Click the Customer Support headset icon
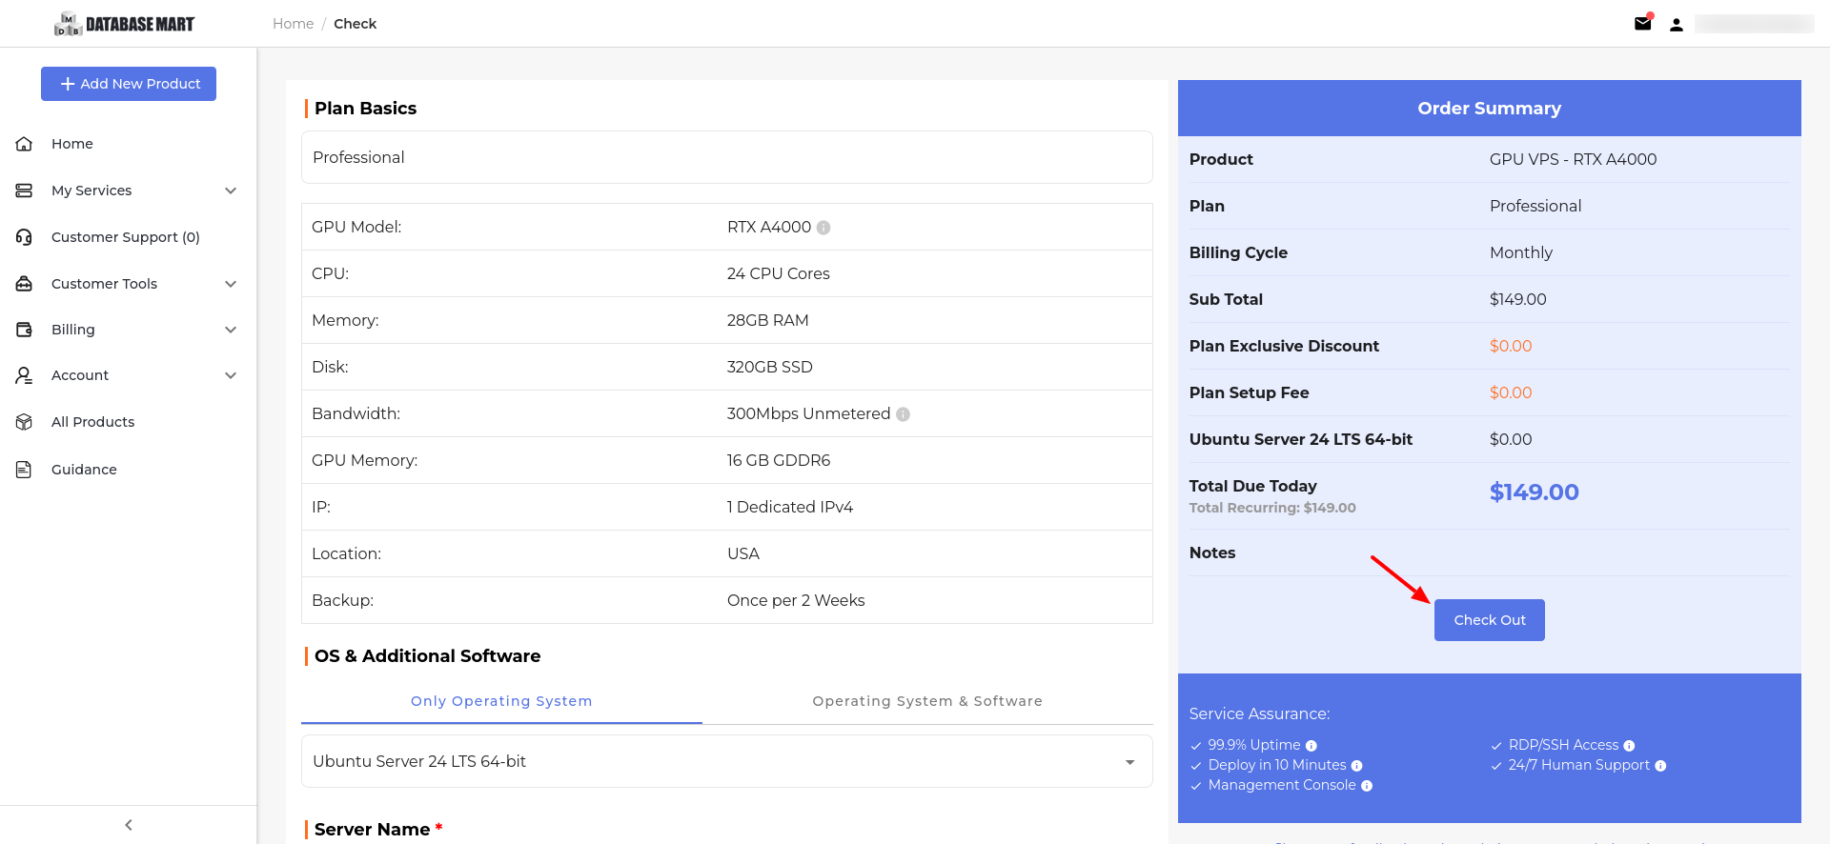Image resolution: width=1830 pixels, height=844 pixels. (25, 237)
